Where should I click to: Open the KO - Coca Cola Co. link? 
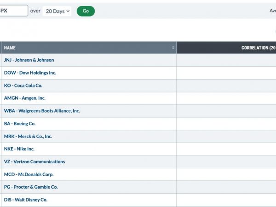point(23,86)
